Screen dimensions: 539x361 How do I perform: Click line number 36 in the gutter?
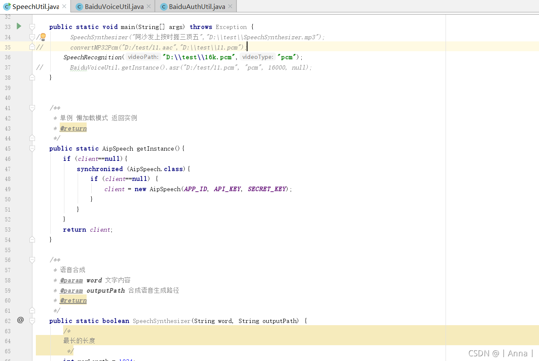point(8,57)
